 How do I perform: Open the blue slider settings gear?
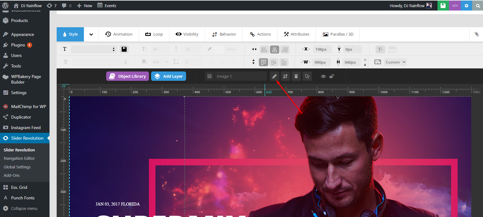[466, 6]
